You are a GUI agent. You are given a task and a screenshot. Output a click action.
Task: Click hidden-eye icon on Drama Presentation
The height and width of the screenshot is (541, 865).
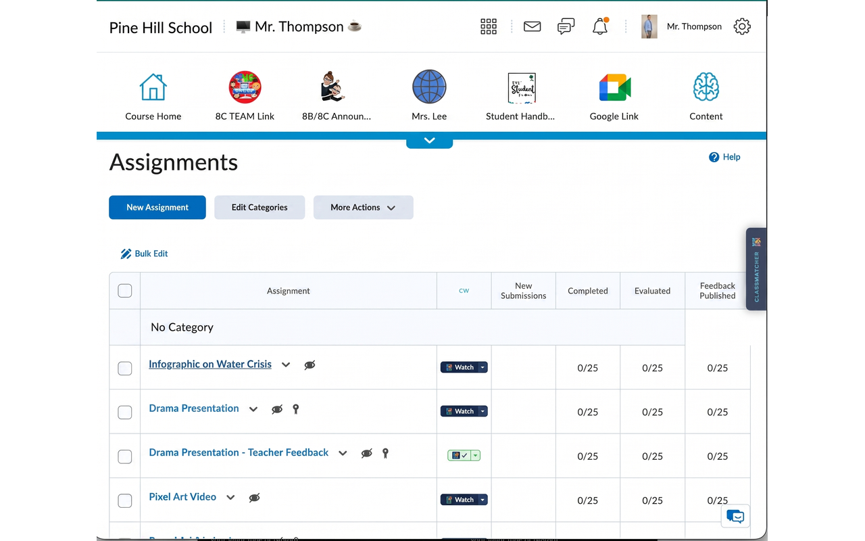(277, 409)
